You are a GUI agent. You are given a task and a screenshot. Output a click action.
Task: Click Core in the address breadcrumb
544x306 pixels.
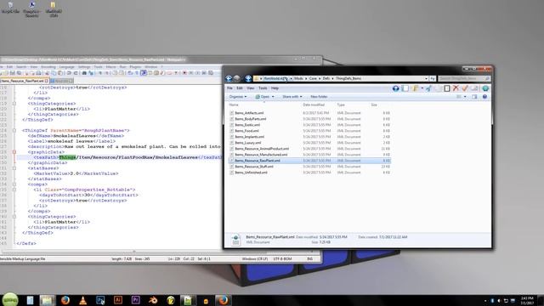[x=313, y=79]
